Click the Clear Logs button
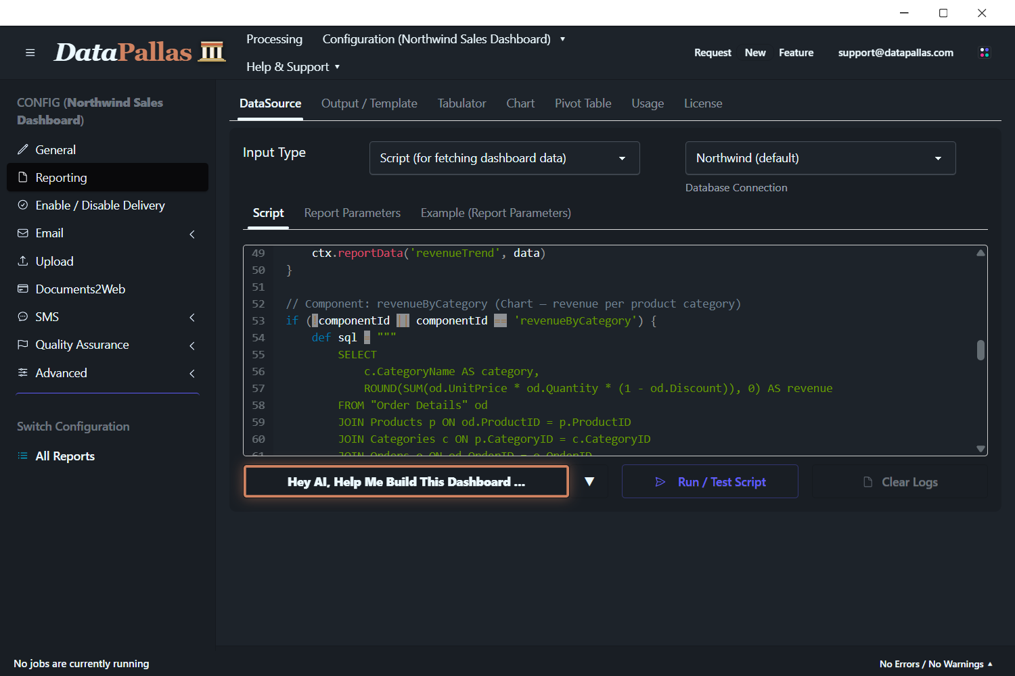 coord(900,481)
